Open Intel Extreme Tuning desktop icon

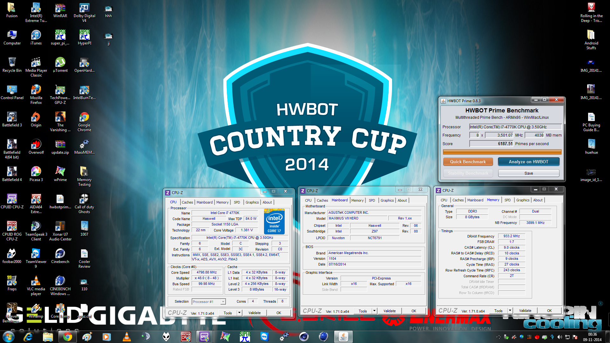(x=36, y=12)
